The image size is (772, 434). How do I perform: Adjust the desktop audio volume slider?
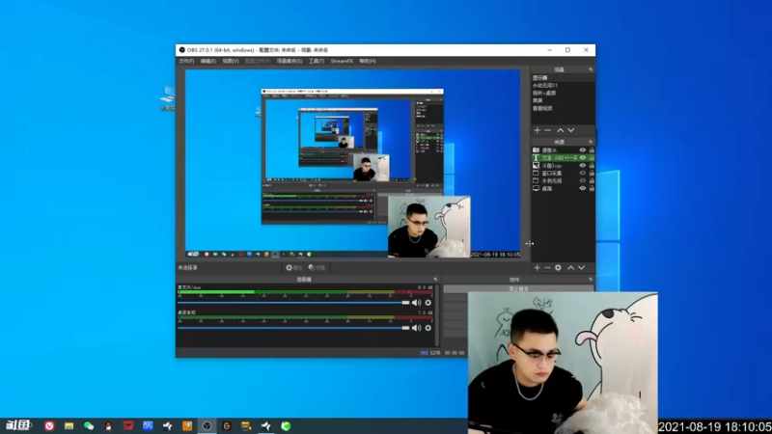293,328
